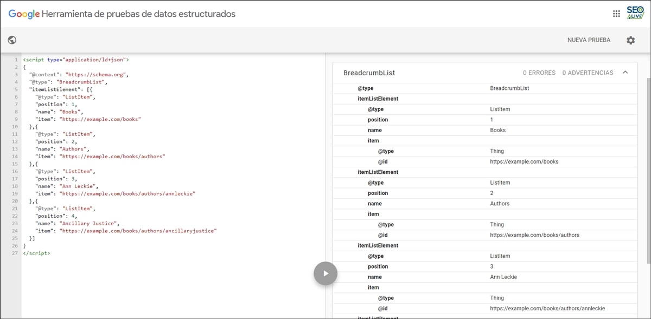
Task: Open the settings gear menu
Action: pos(630,40)
